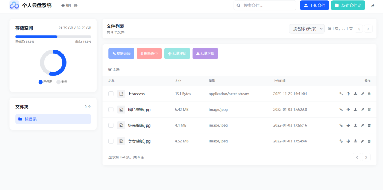
Task: Tick the checkbox for .htaccess
Action: point(111,94)
